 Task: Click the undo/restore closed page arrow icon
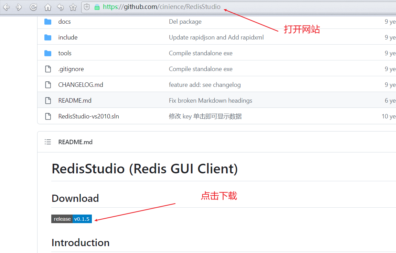[60, 7]
